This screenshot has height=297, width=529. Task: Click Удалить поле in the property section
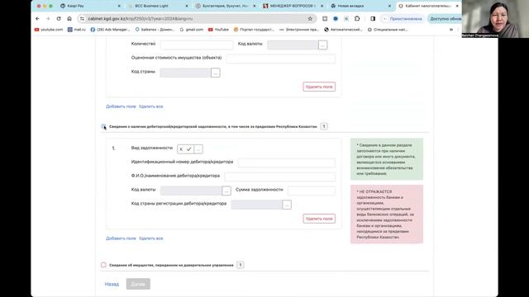click(x=319, y=87)
